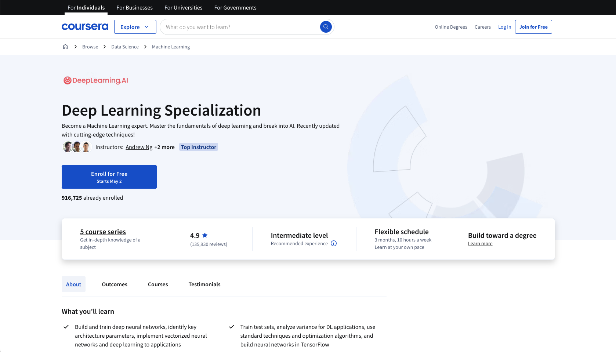Focus the 'What do you want to learn?' field

click(x=240, y=27)
